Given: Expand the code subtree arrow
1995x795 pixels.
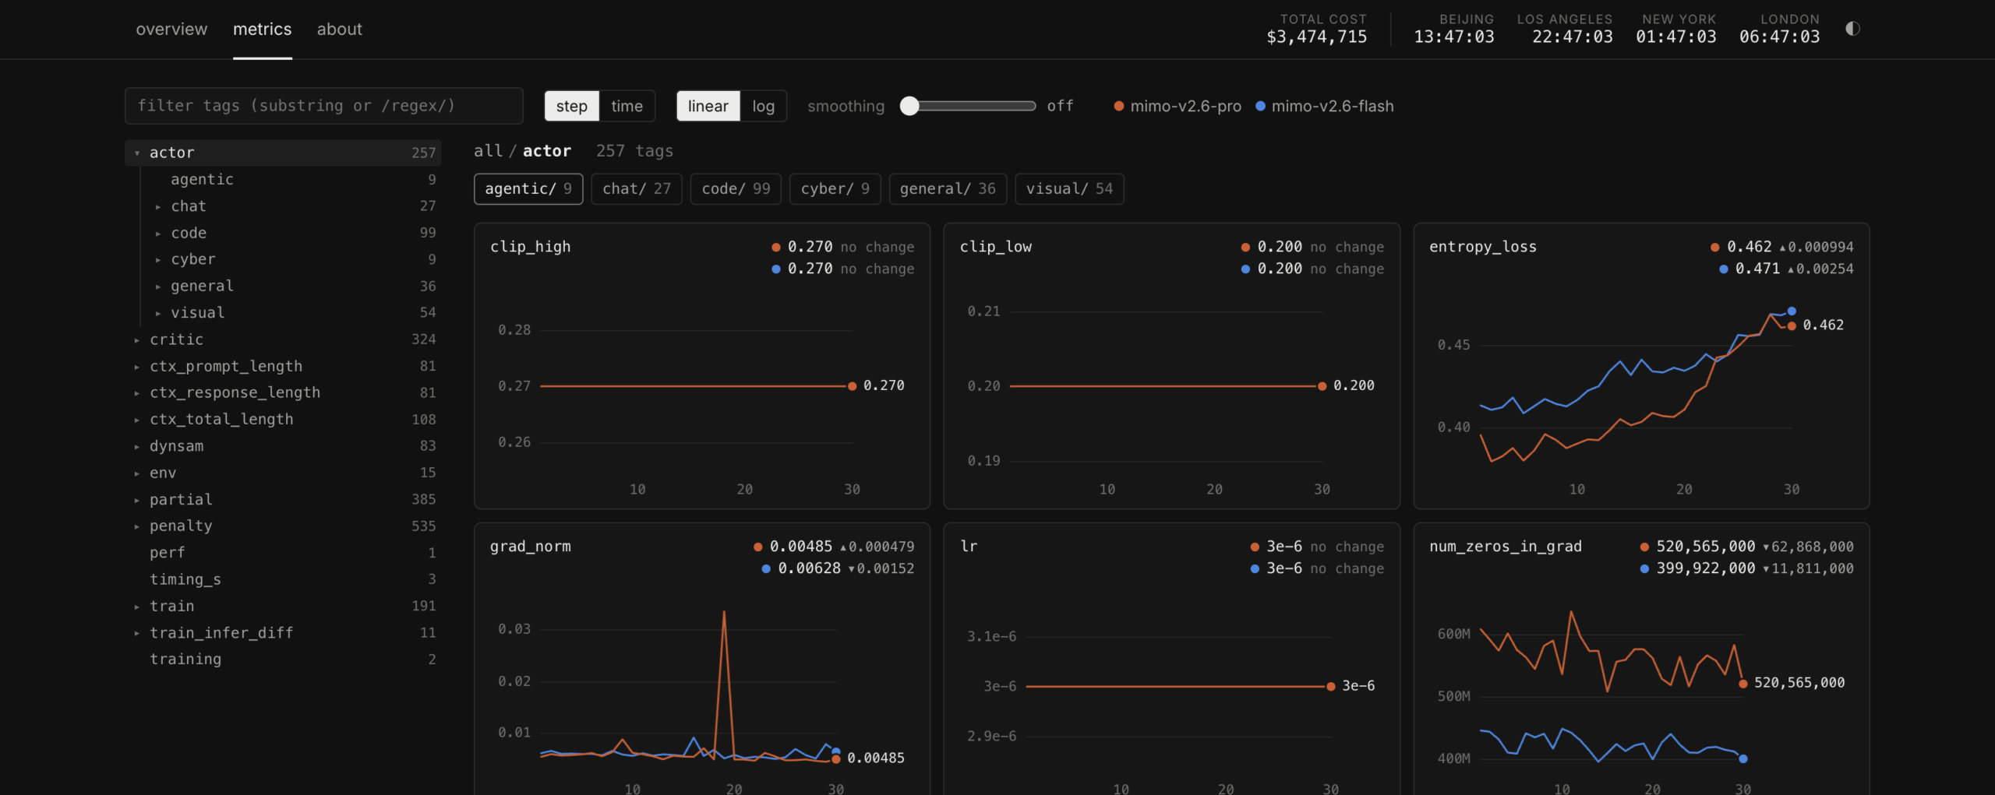Looking at the screenshot, I should (x=158, y=233).
